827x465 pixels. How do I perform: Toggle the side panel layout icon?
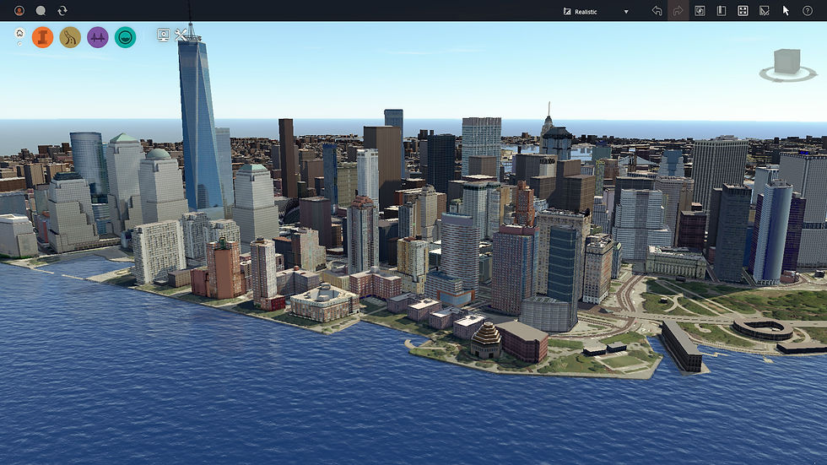[722, 10]
